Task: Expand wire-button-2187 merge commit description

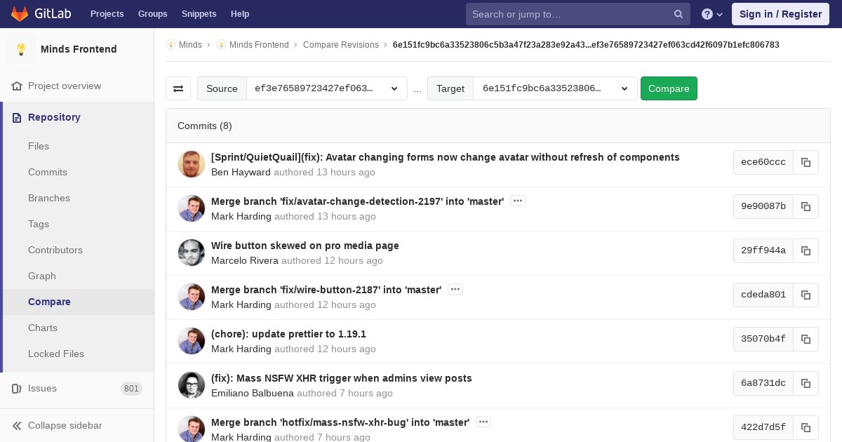Action: coord(455,290)
